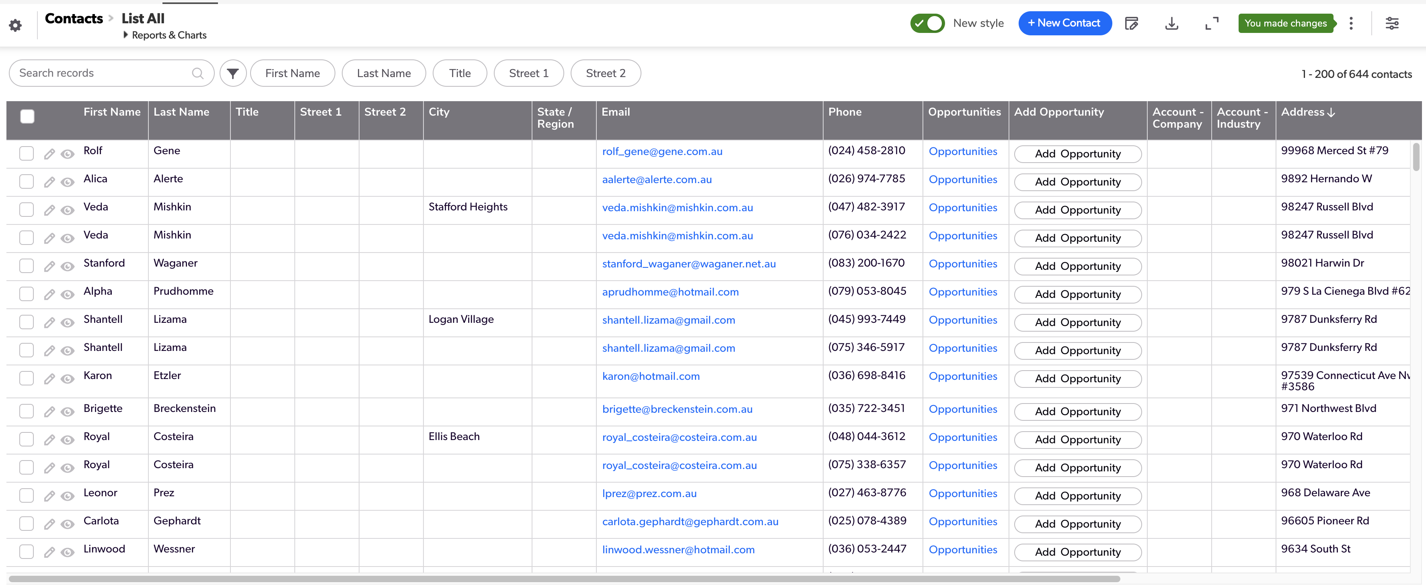Open email link aprudhomme@hotmail.com
The height and width of the screenshot is (587, 1426).
pyautogui.click(x=670, y=292)
